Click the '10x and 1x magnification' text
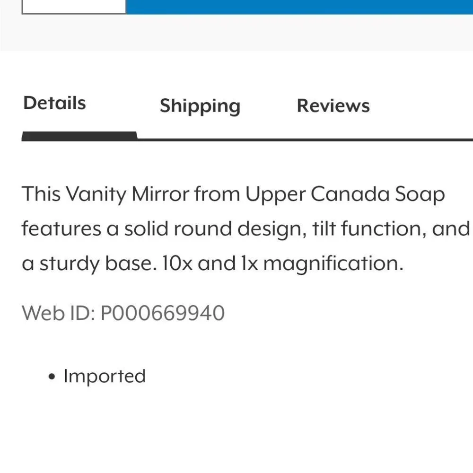 pyautogui.click(x=282, y=263)
